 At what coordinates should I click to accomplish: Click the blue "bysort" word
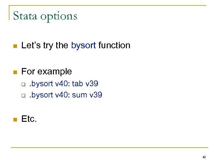(84, 46)
